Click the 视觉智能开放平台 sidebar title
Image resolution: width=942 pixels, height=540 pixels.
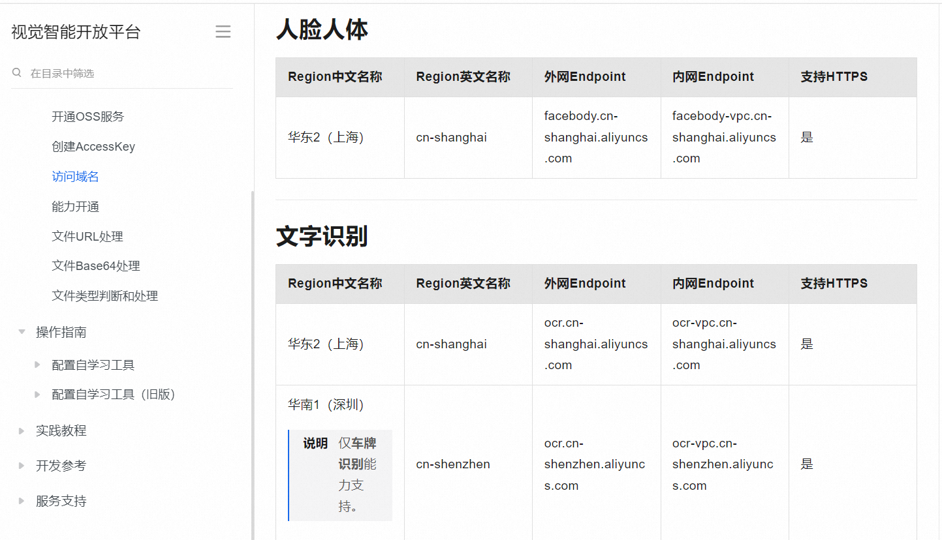pos(76,32)
